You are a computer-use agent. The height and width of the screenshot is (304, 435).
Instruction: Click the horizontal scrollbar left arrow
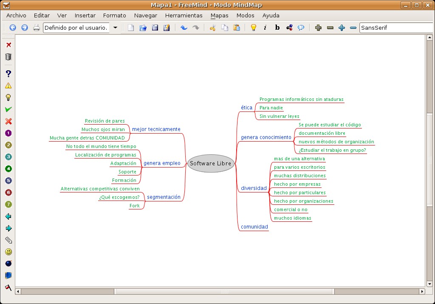18,291
